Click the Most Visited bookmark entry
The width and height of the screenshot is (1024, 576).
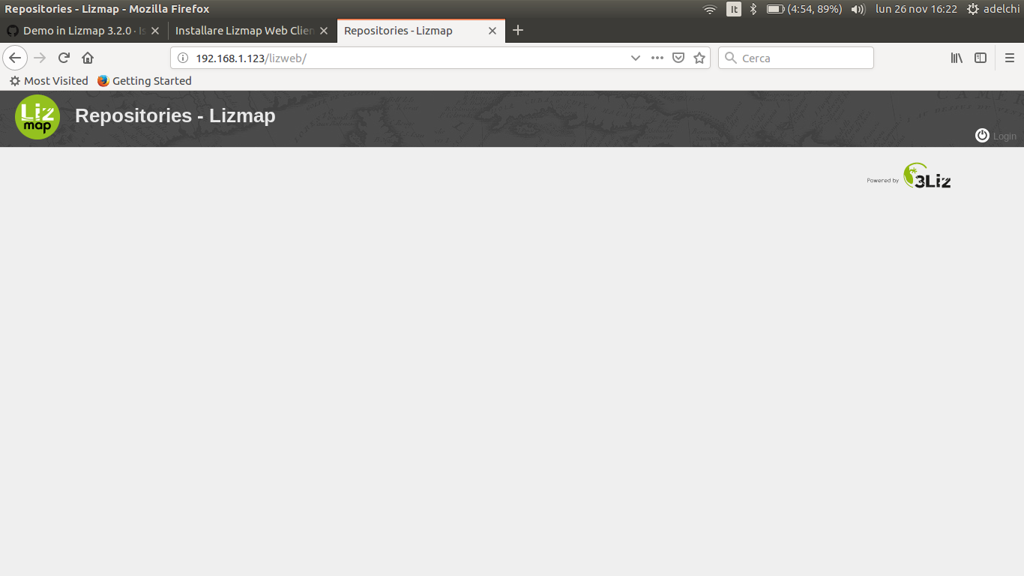point(48,80)
